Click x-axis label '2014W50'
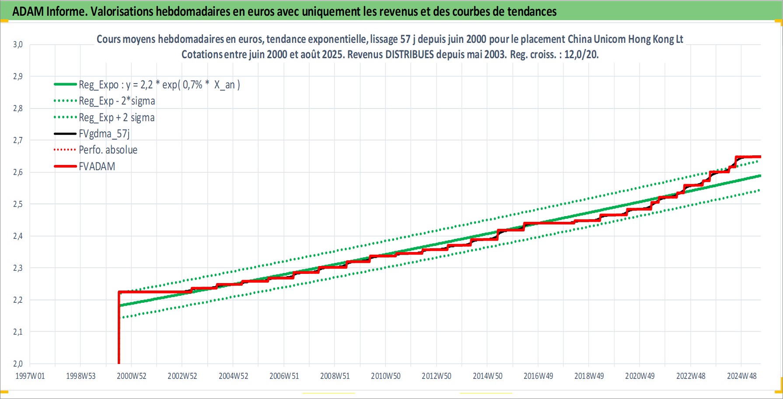This screenshot has width=783, height=399. (487, 376)
